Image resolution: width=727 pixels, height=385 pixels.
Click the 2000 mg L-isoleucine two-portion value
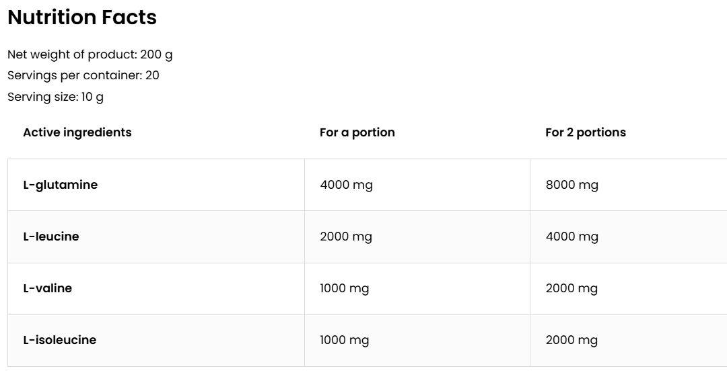pyautogui.click(x=572, y=340)
